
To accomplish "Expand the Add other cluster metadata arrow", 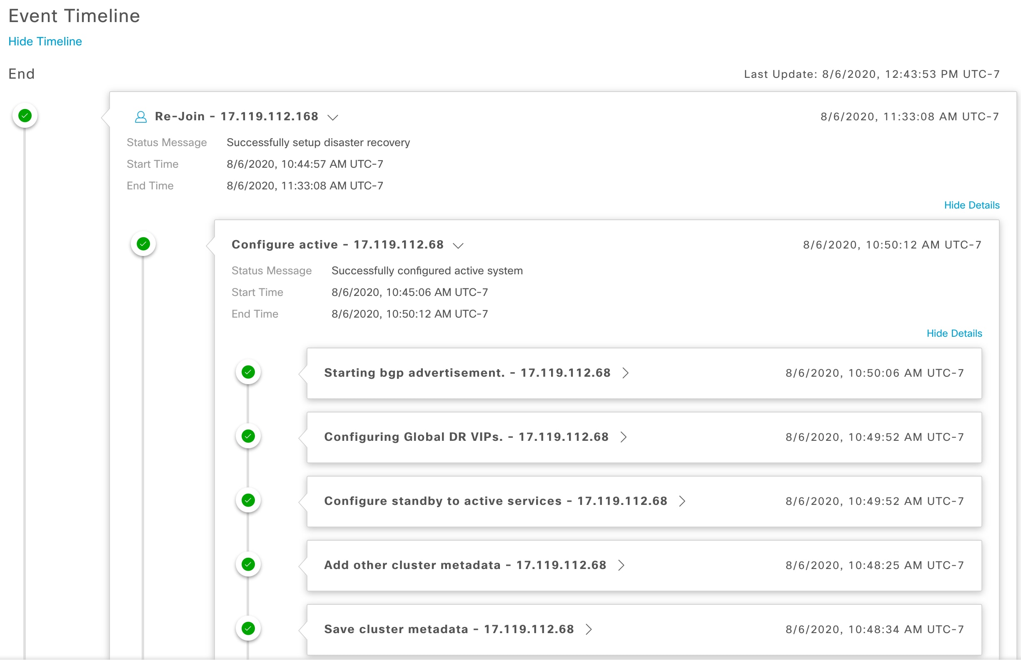I will click(621, 565).
